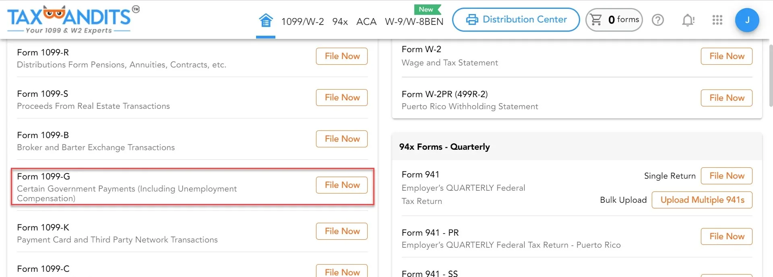File Now for Form 1099-K
The width and height of the screenshot is (773, 277).
[341, 231]
